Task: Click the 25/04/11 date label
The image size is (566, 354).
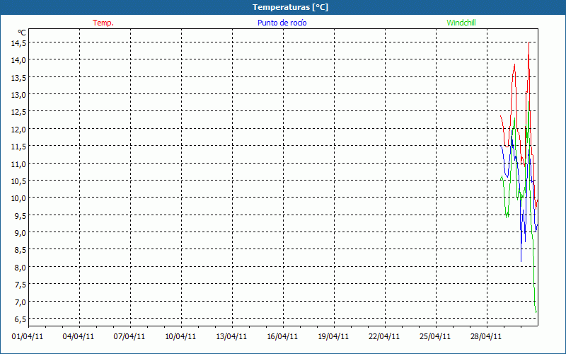Action: [x=435, y=336]
